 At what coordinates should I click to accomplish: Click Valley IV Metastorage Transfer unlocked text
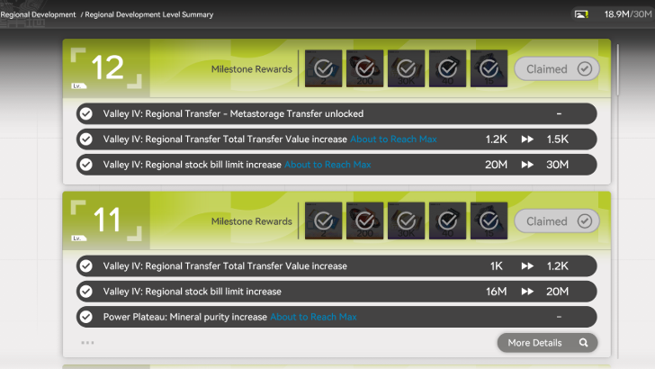pyautogui.click(x=233, y=113)
